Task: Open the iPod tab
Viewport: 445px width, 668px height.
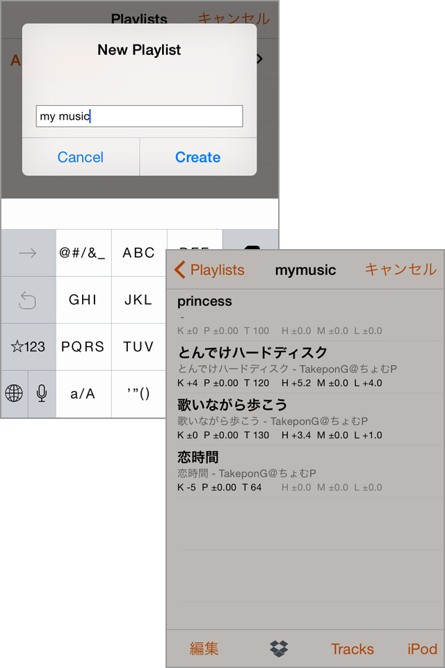Action: (422, 649)
